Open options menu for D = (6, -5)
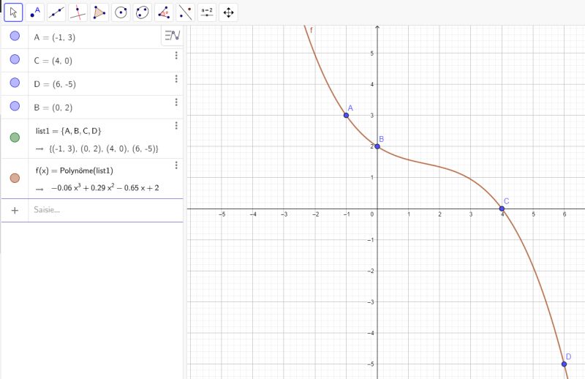Viewport: 585px width, 379px height. click(176, 79)
